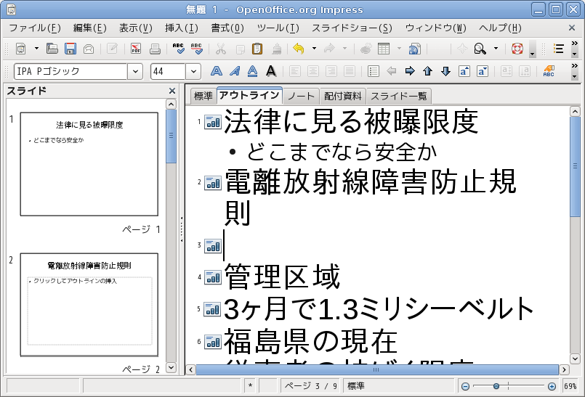Expand the font size 44 dropdown

pos(193,72)
